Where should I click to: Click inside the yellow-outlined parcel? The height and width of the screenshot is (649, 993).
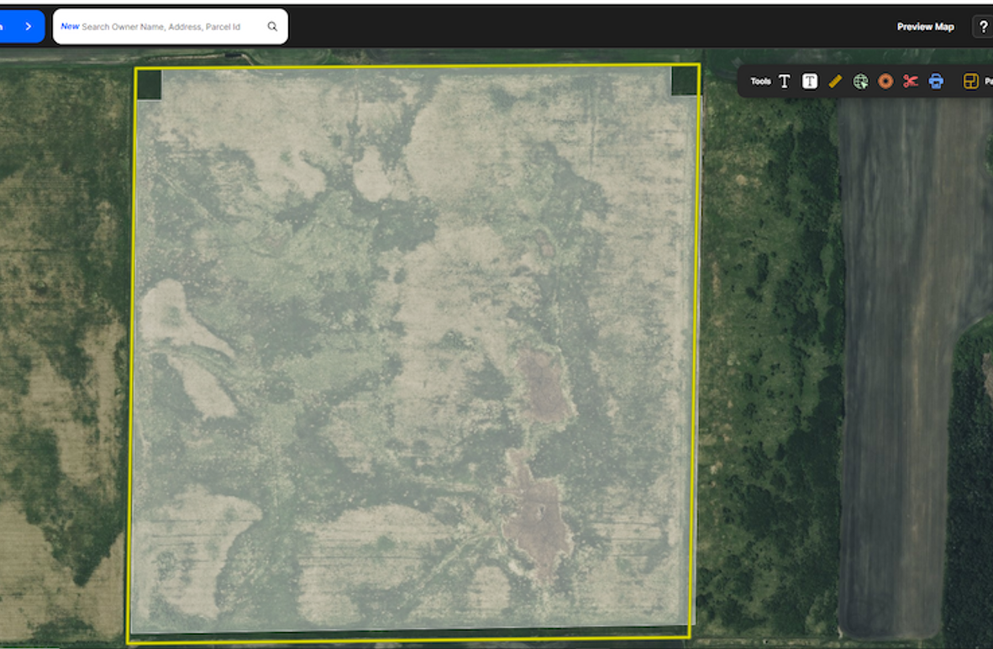tap(412, 353)
